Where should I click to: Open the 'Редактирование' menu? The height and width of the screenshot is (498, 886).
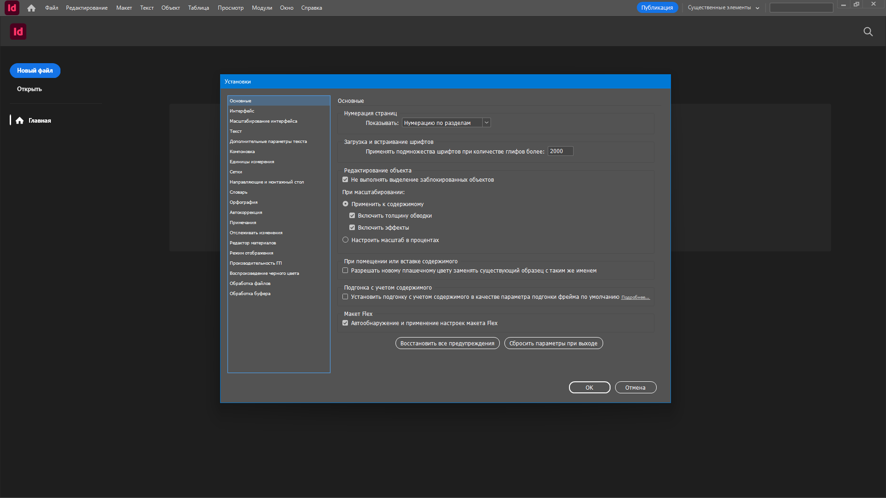click(87, 8)
